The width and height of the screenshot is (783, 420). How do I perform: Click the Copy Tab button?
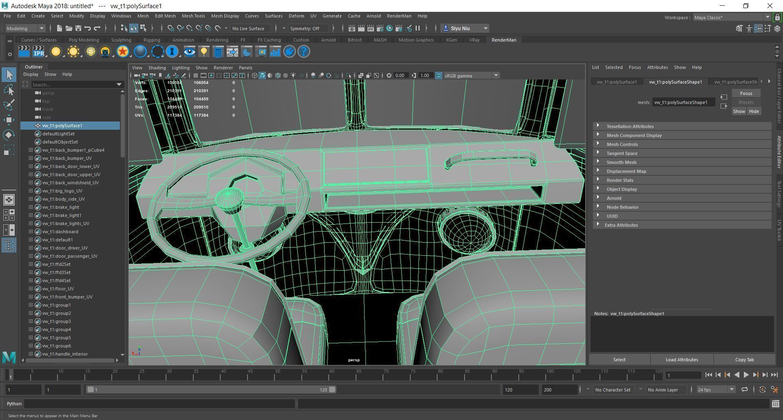[x=744, y=360]
